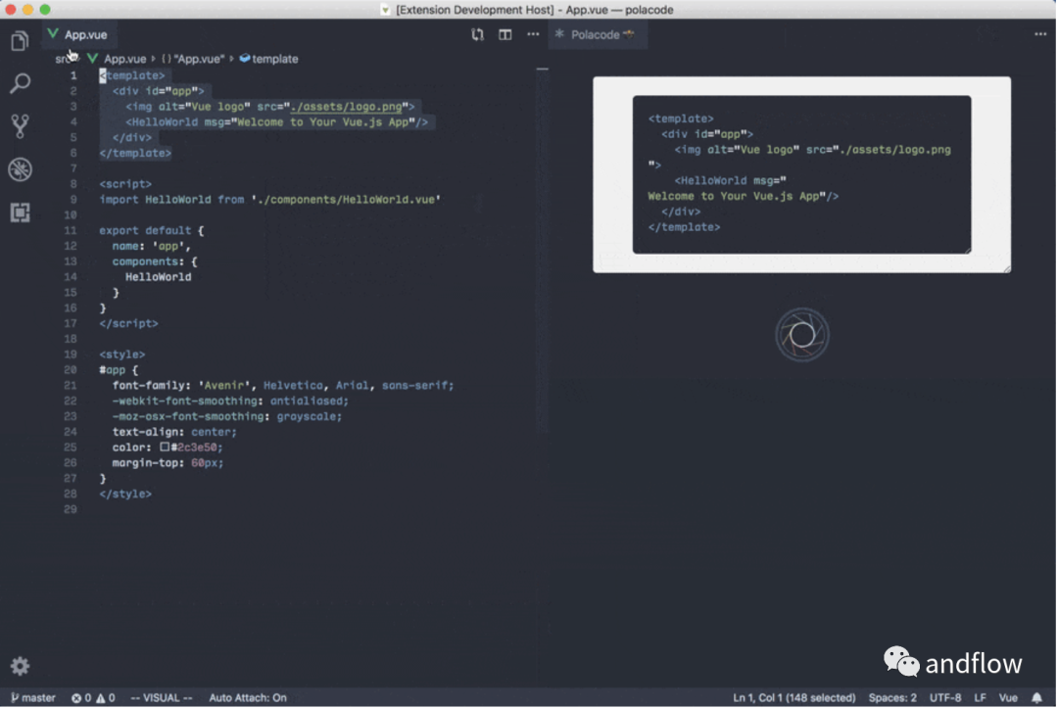The height and width of the screenshot is (708, 1058).
Task: Click the -moz-osx-font-smoothing line
Action: click(227, 417)
